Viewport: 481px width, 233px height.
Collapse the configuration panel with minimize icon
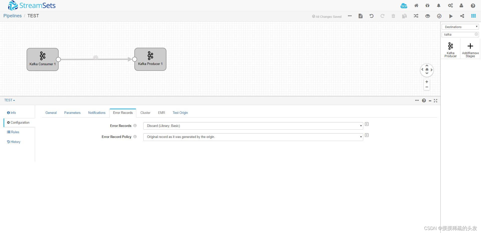(430, 100)
